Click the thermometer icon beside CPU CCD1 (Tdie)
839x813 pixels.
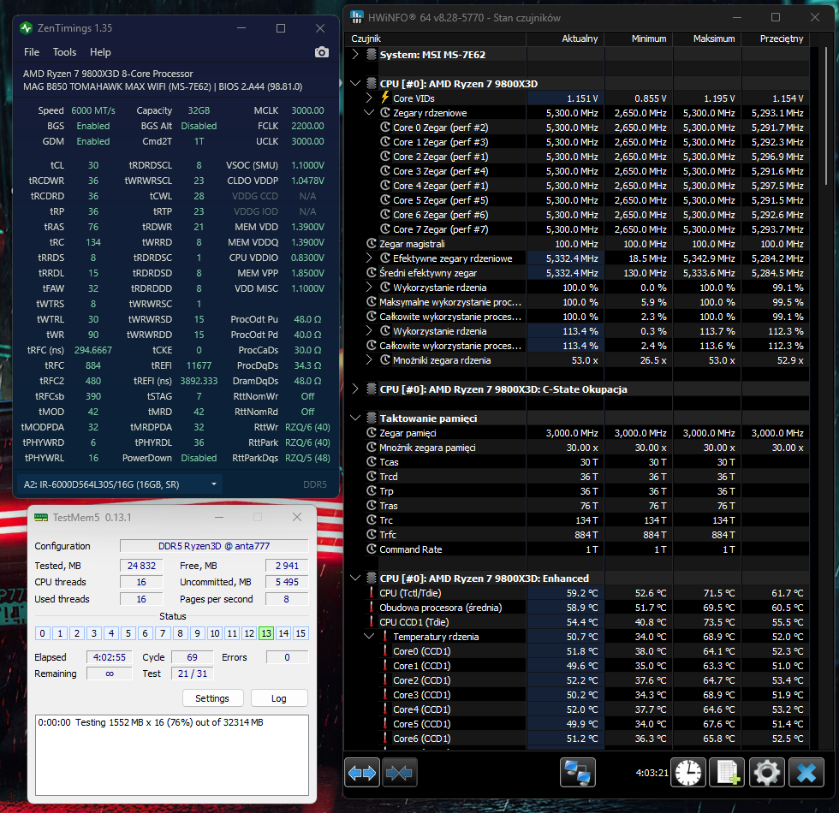(x=372, y=621)
